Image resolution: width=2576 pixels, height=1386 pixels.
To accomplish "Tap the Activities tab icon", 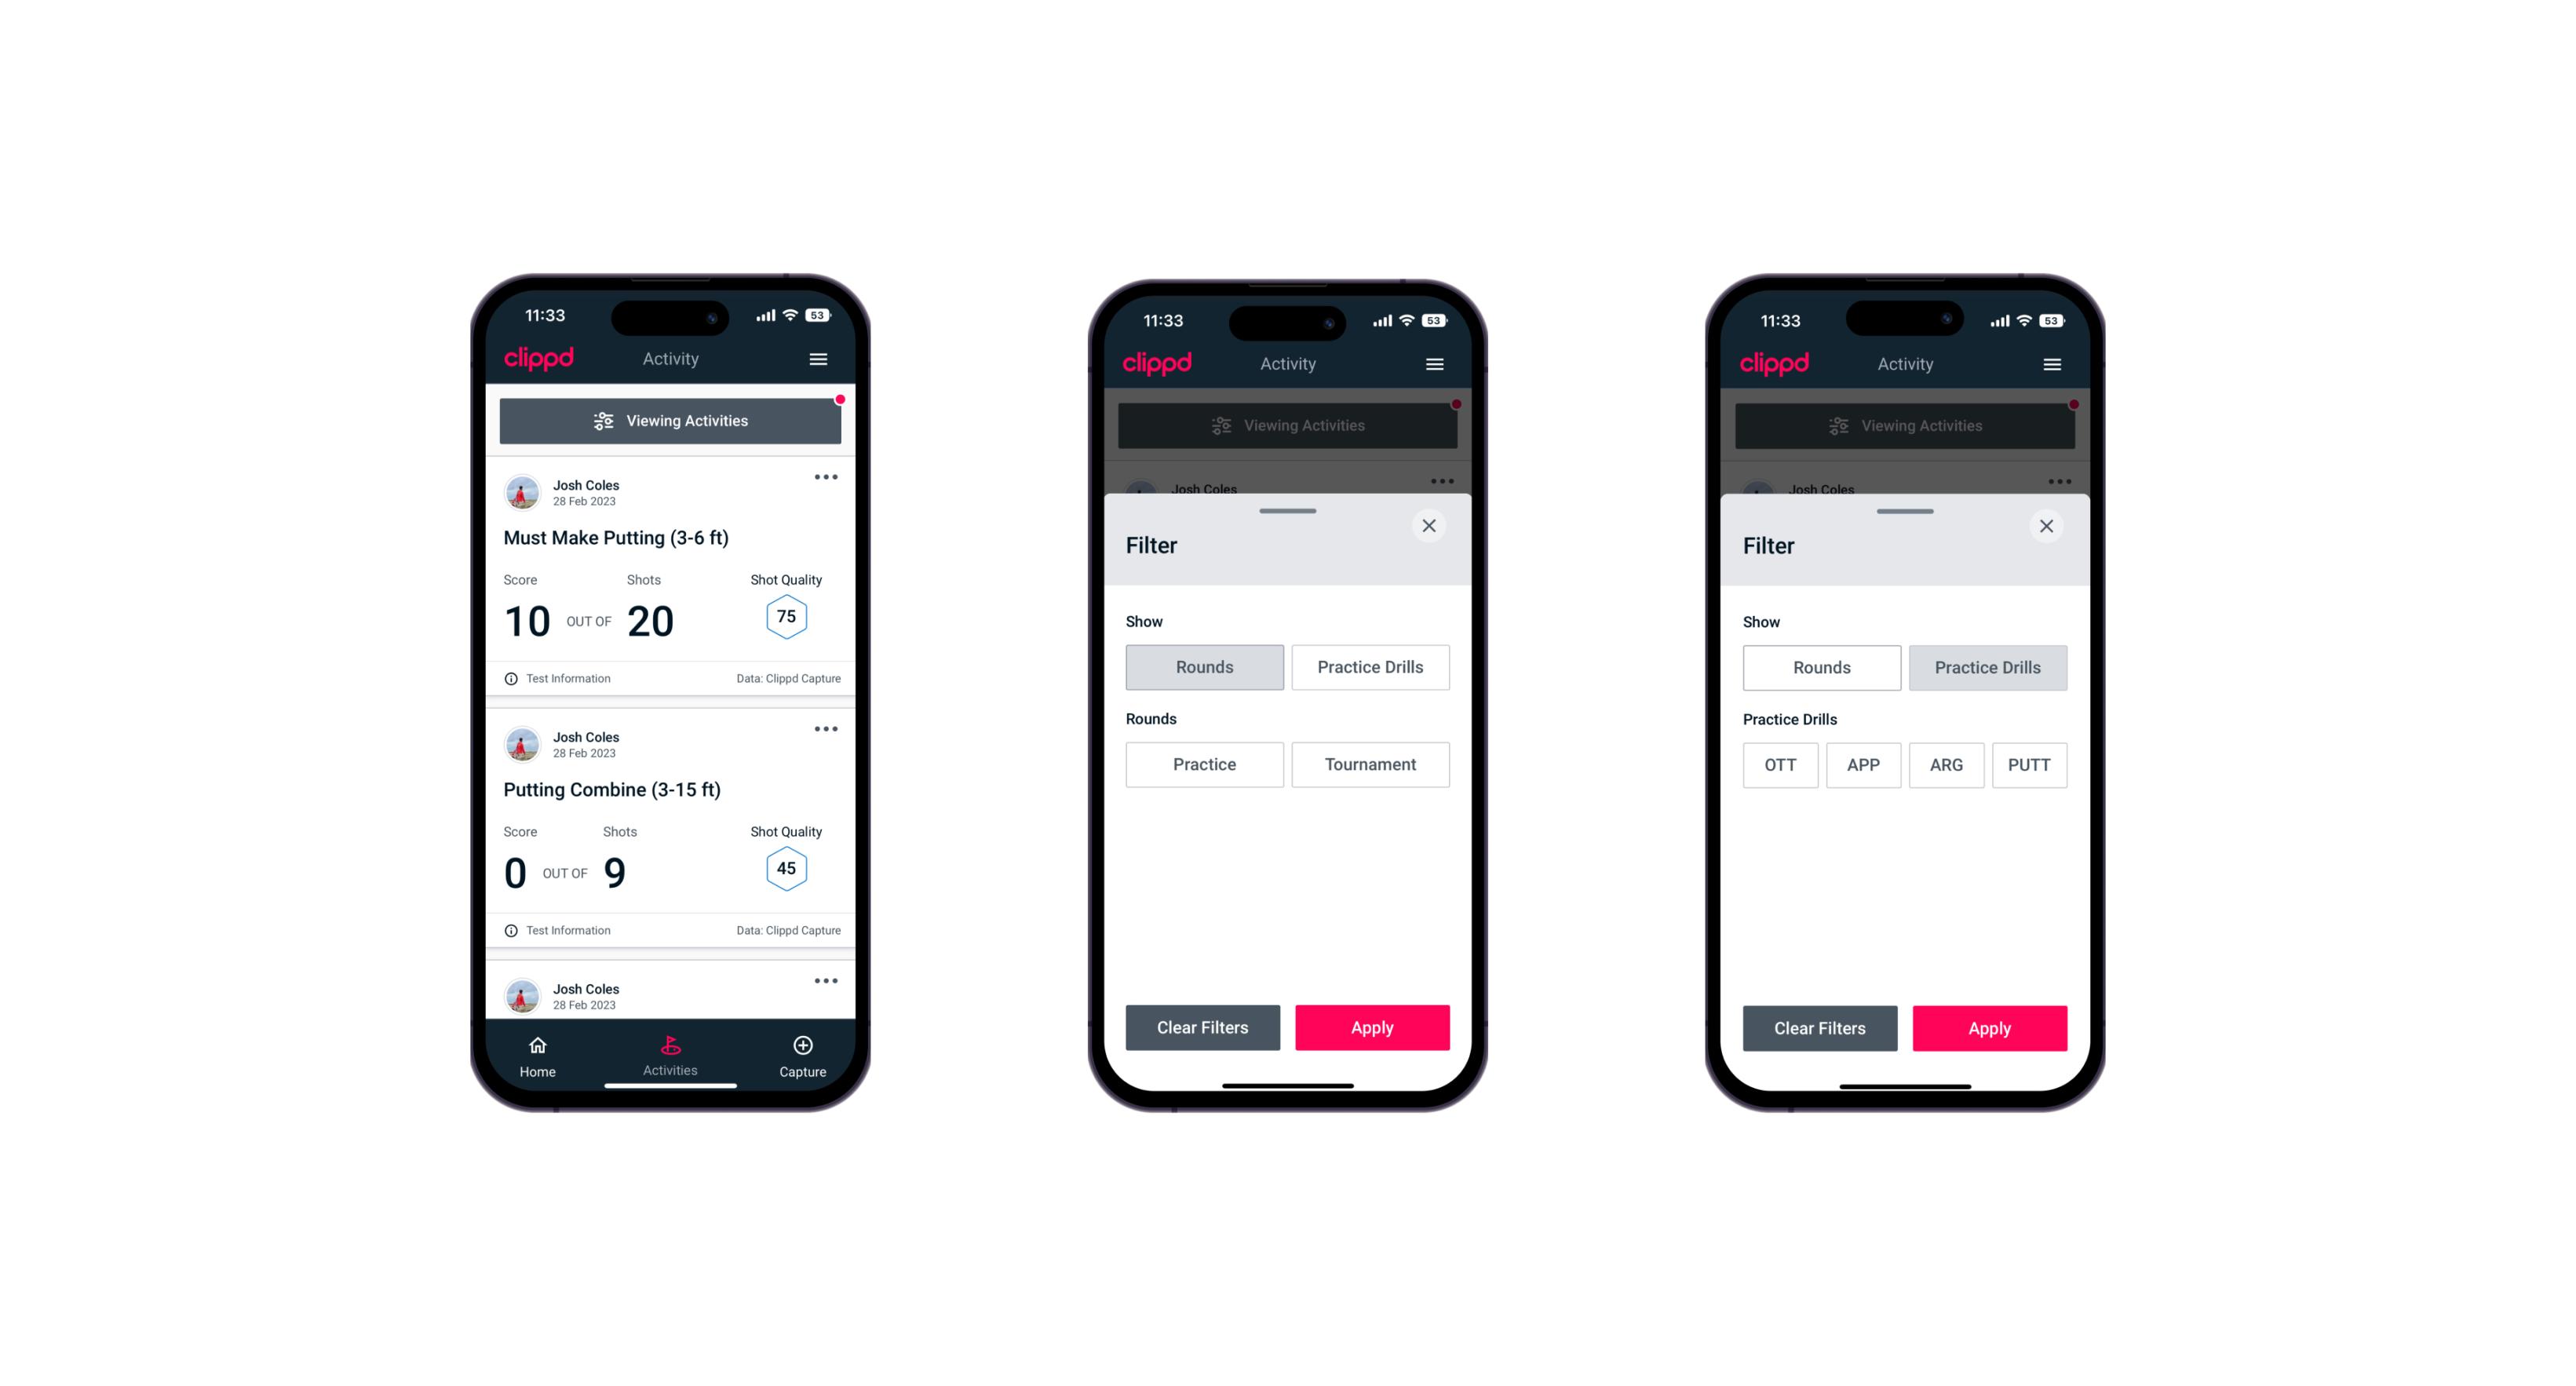I will point(670,1048).
